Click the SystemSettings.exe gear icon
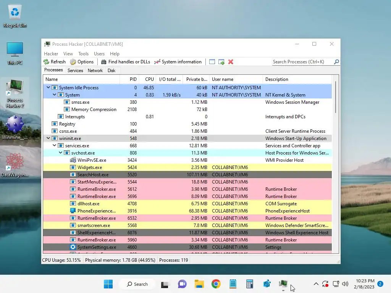The height and width of the screenshot is (293, 391). 73,247
